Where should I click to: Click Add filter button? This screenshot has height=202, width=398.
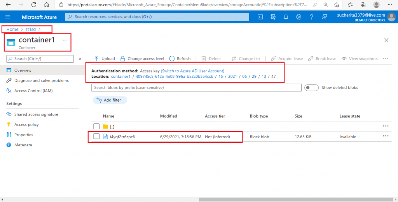pos(110,100)
